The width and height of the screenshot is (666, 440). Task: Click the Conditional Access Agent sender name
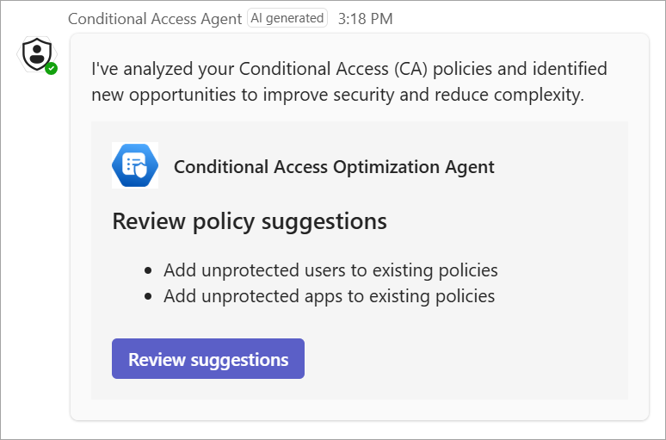click(x=155, y=19)
